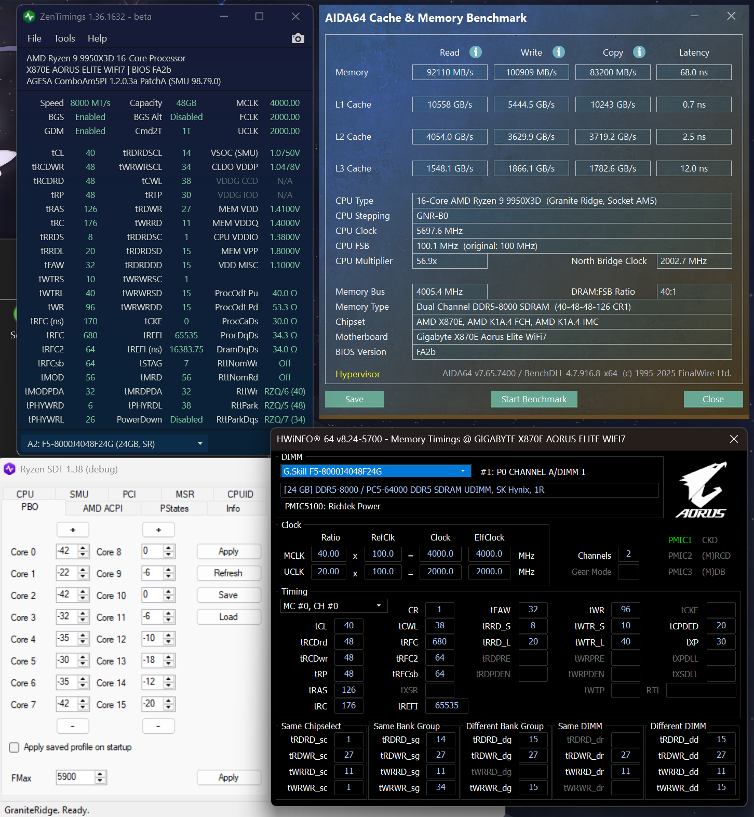
Task: Start the AIDA64 benchmark
Action: pos(534,399)
